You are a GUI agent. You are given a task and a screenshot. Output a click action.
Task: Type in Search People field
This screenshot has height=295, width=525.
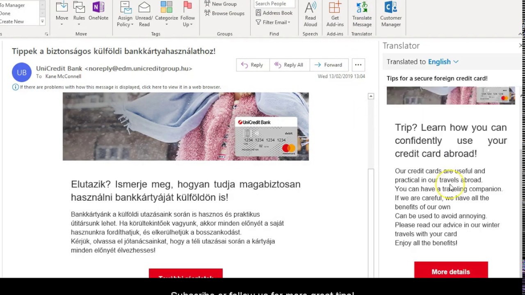pos(274,4)
